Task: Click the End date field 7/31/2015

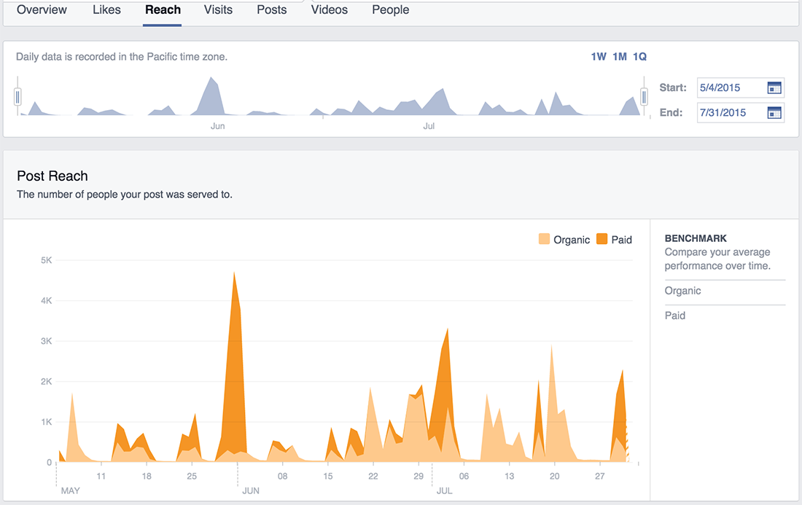Action: coord(741,112)
